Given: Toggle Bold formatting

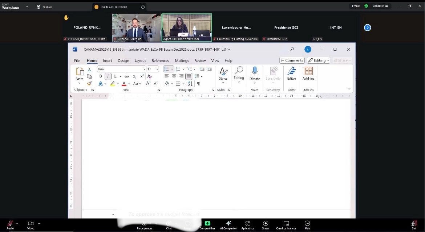Looking at the screenshot, I should pyautogui.click(x=101, y=76).
